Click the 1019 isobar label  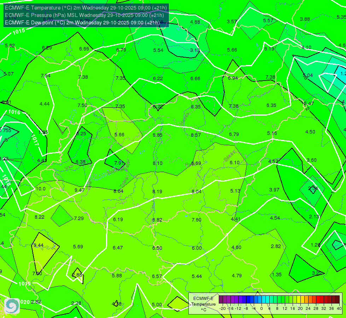point(24,284)
